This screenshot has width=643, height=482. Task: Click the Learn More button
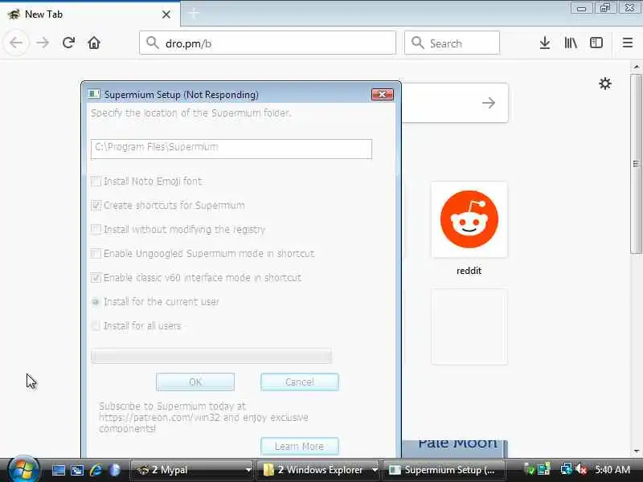tap(300, 447)
